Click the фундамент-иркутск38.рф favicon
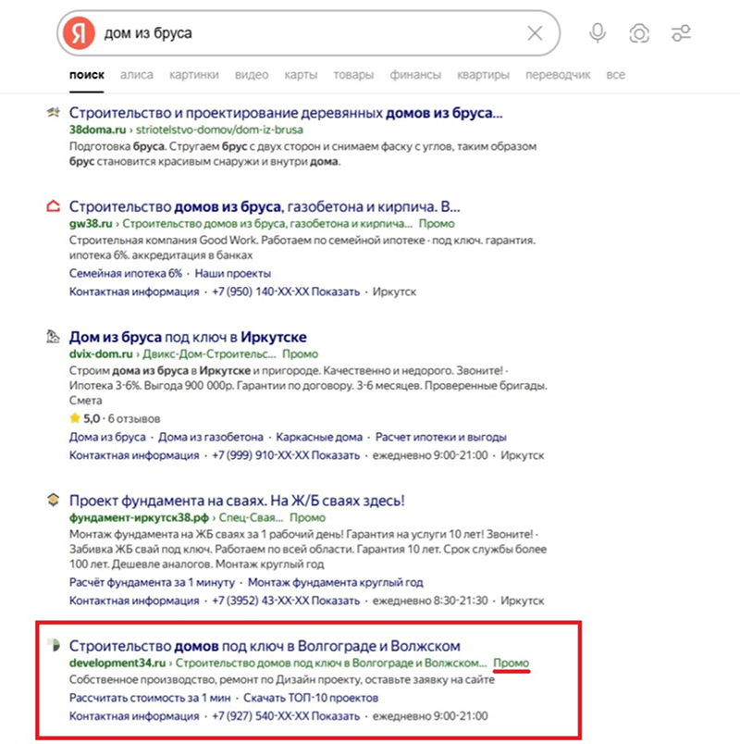The image size is (740, 744). 53,500
